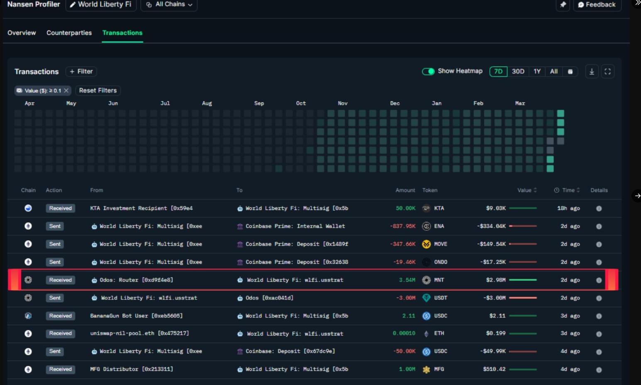Screen dimensions: 641x385
Task: Select the Transactions tab
Action: pyautogui.click(x=122, y=33)
